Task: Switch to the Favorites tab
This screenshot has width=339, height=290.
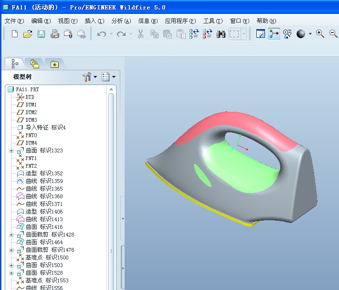Action: (55, 64)
